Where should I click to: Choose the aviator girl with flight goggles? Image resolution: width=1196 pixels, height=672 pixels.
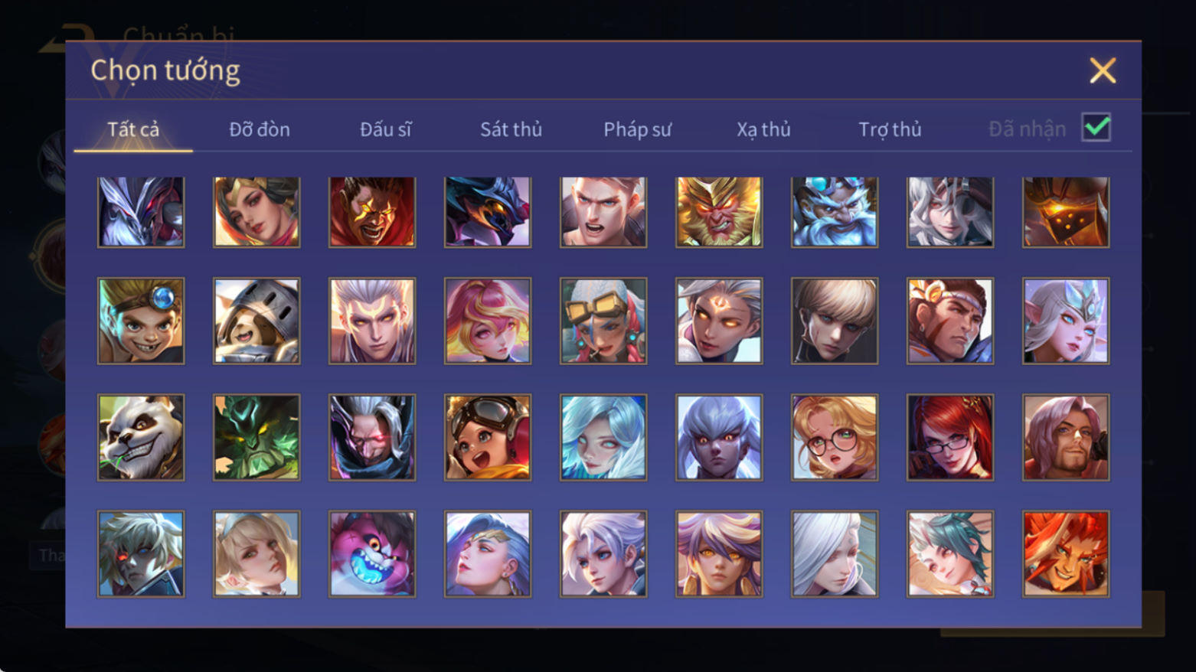pos(488,437)
